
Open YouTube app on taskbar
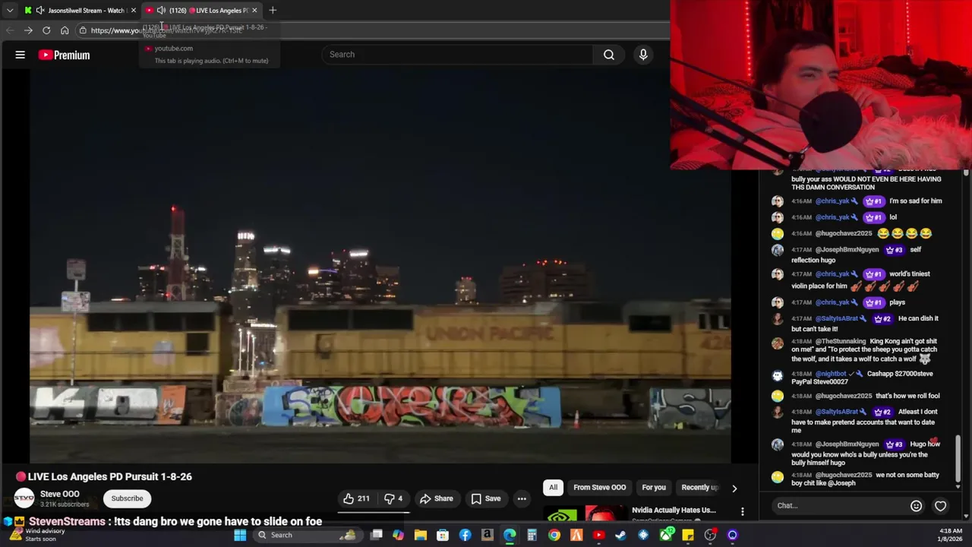click(598, 535)
